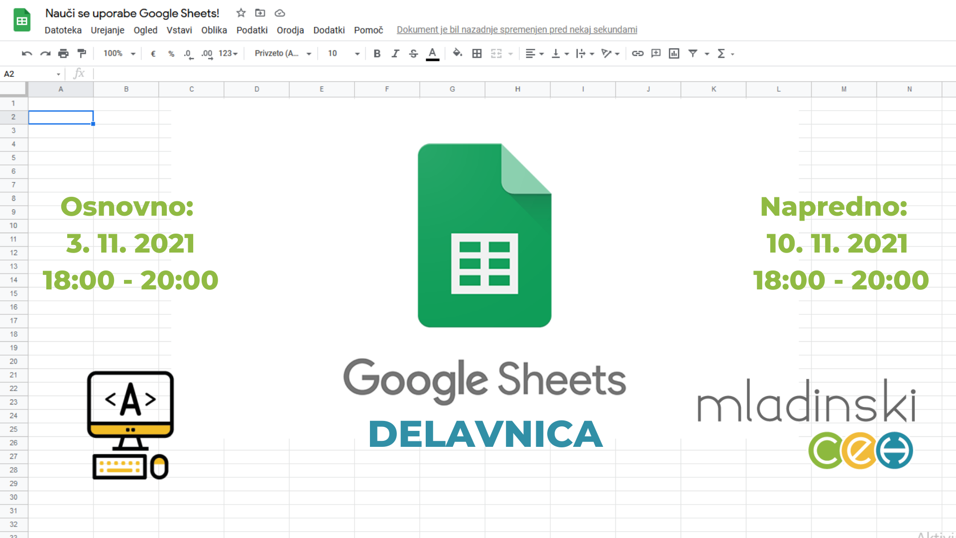Select the paint format roller icon
Viewport: 956px width, 538px height.
pyautogui.click(x=82, y=53)
